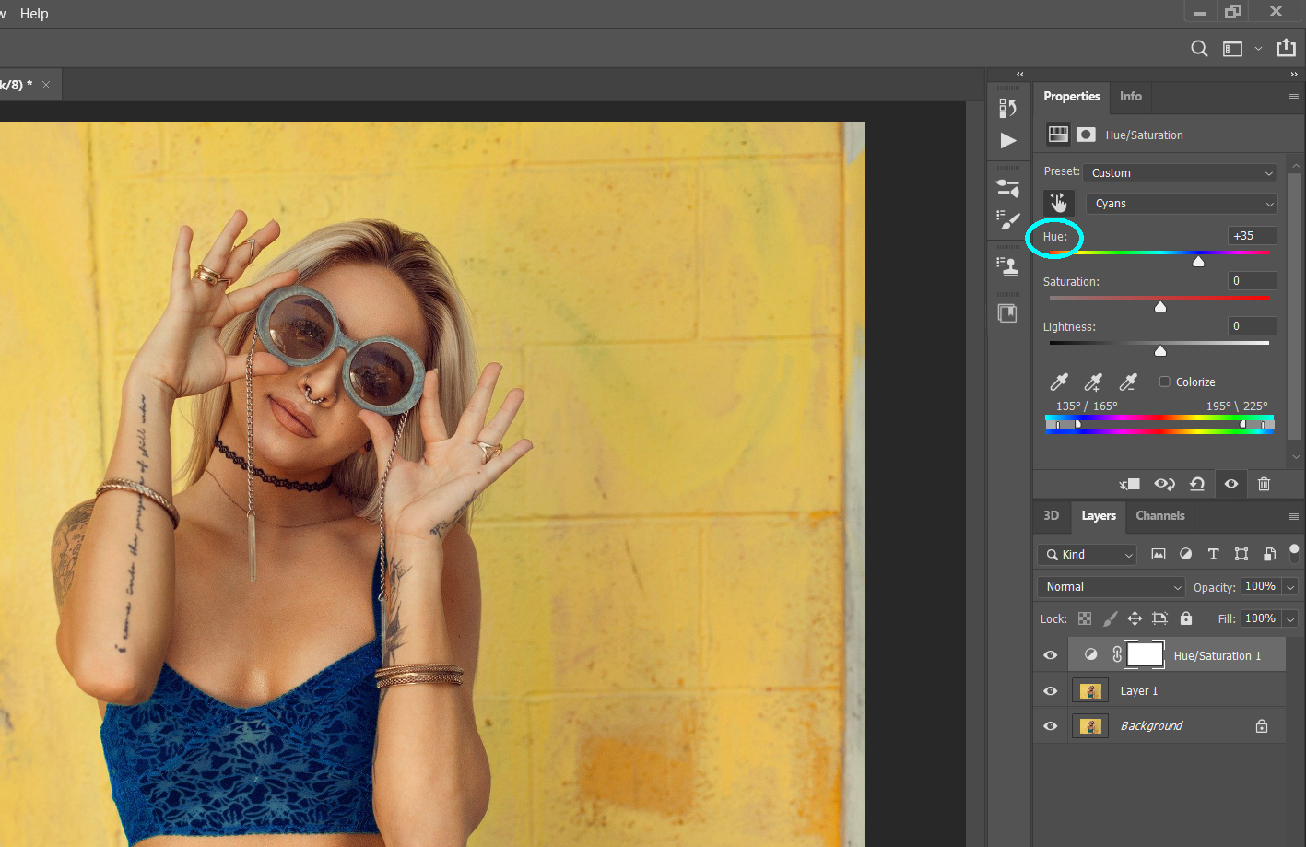Open the Fill slider dropdown arrow

1290,619
